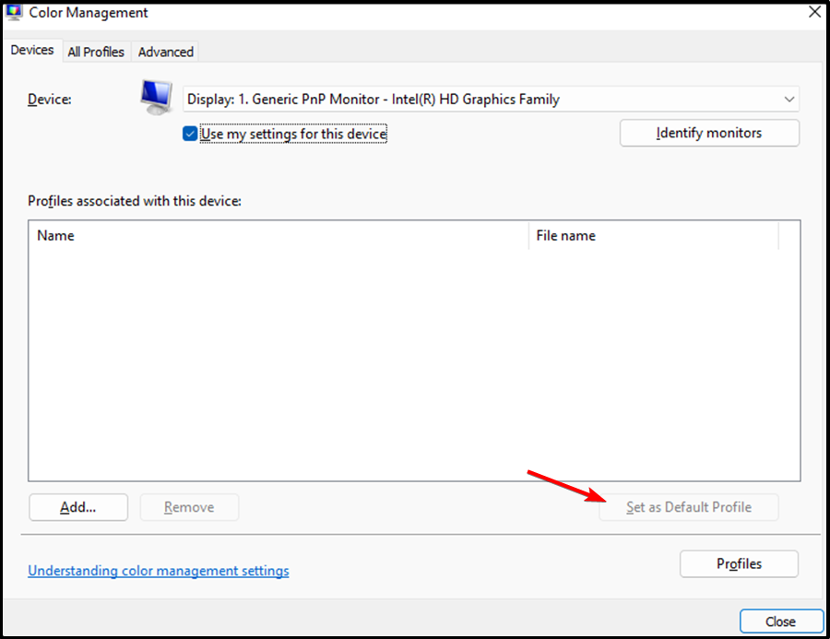Sort by the File name column header
Image resolution: width=830 pixels, height=639 pixels.
(565, 235)
